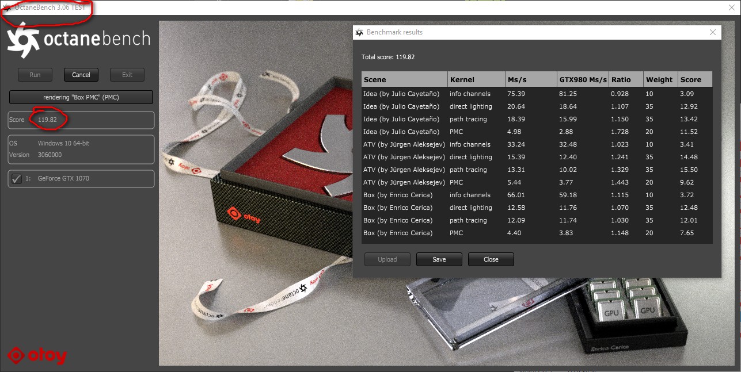Sort by the Kernel column header
The height and width of the screenshot is (372, 741).
[476, 79]
